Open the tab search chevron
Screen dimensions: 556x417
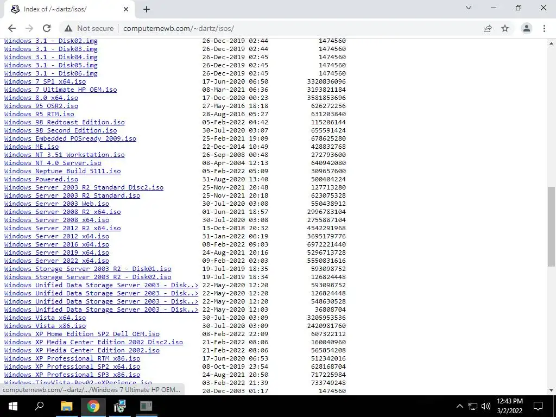pos(469,8)
